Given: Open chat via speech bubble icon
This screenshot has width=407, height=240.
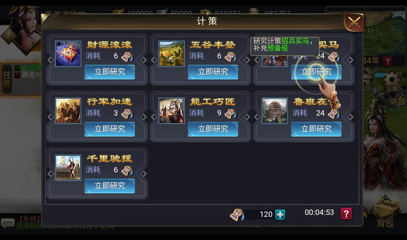Looking at the screenshot, I should (x=8, y=223).
